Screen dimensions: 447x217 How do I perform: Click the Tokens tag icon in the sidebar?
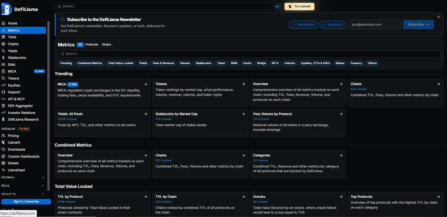click(x=3, y=78)
